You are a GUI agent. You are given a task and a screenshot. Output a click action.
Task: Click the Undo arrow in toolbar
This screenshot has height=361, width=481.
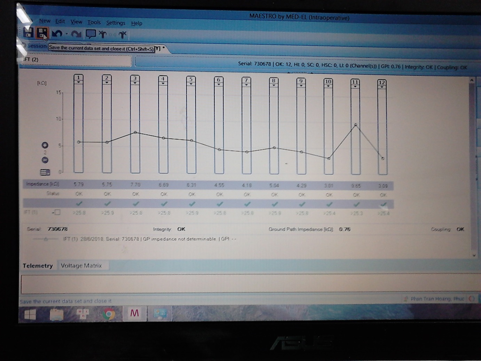[57, 34]
